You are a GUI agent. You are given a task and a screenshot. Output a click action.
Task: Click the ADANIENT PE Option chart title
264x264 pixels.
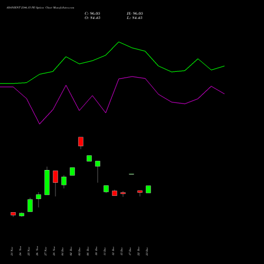40,8
